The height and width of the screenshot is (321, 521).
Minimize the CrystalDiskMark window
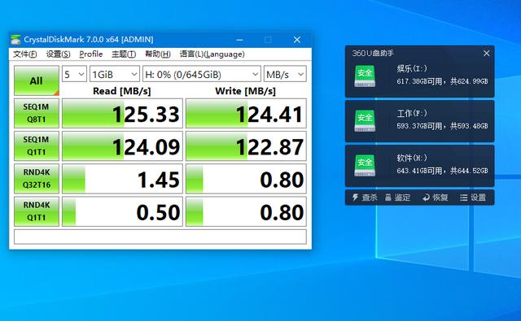pyautogui.click(x=239, y=40)
